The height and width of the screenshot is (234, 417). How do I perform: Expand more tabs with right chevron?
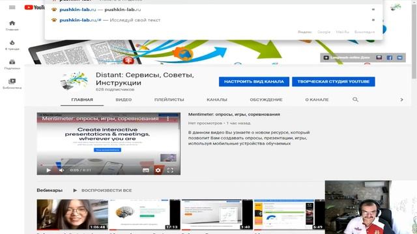(401, 99)
